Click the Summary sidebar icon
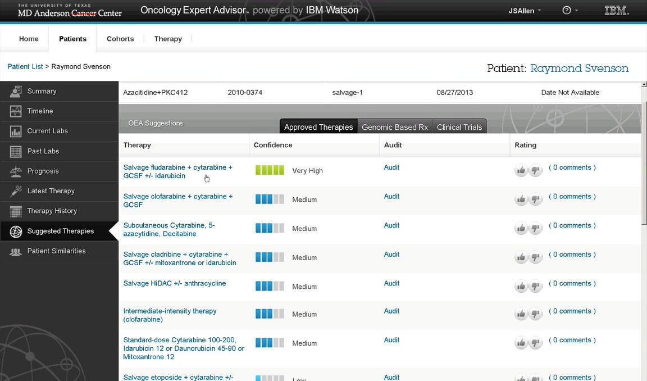647x381 pixels. click(16, 91)
